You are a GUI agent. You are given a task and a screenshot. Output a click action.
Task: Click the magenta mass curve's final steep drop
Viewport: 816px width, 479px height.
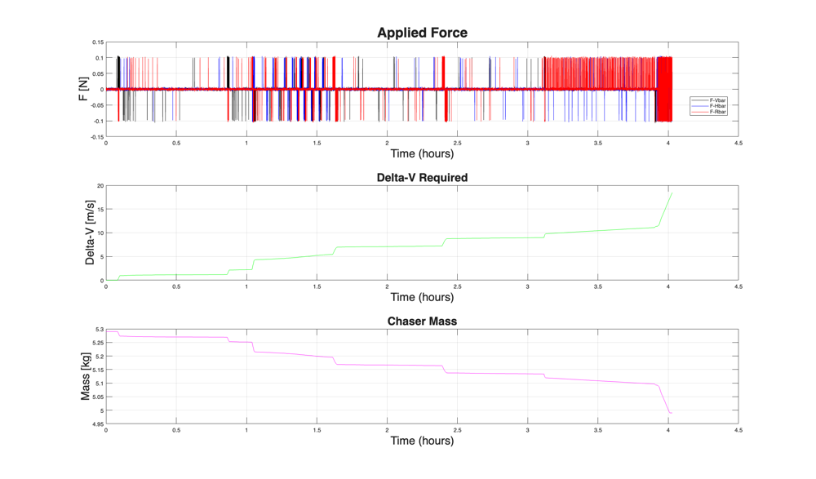coord(664,400)
